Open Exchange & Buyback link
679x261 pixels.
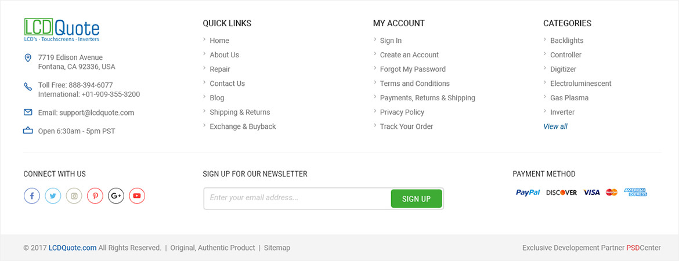click(243, 126)
